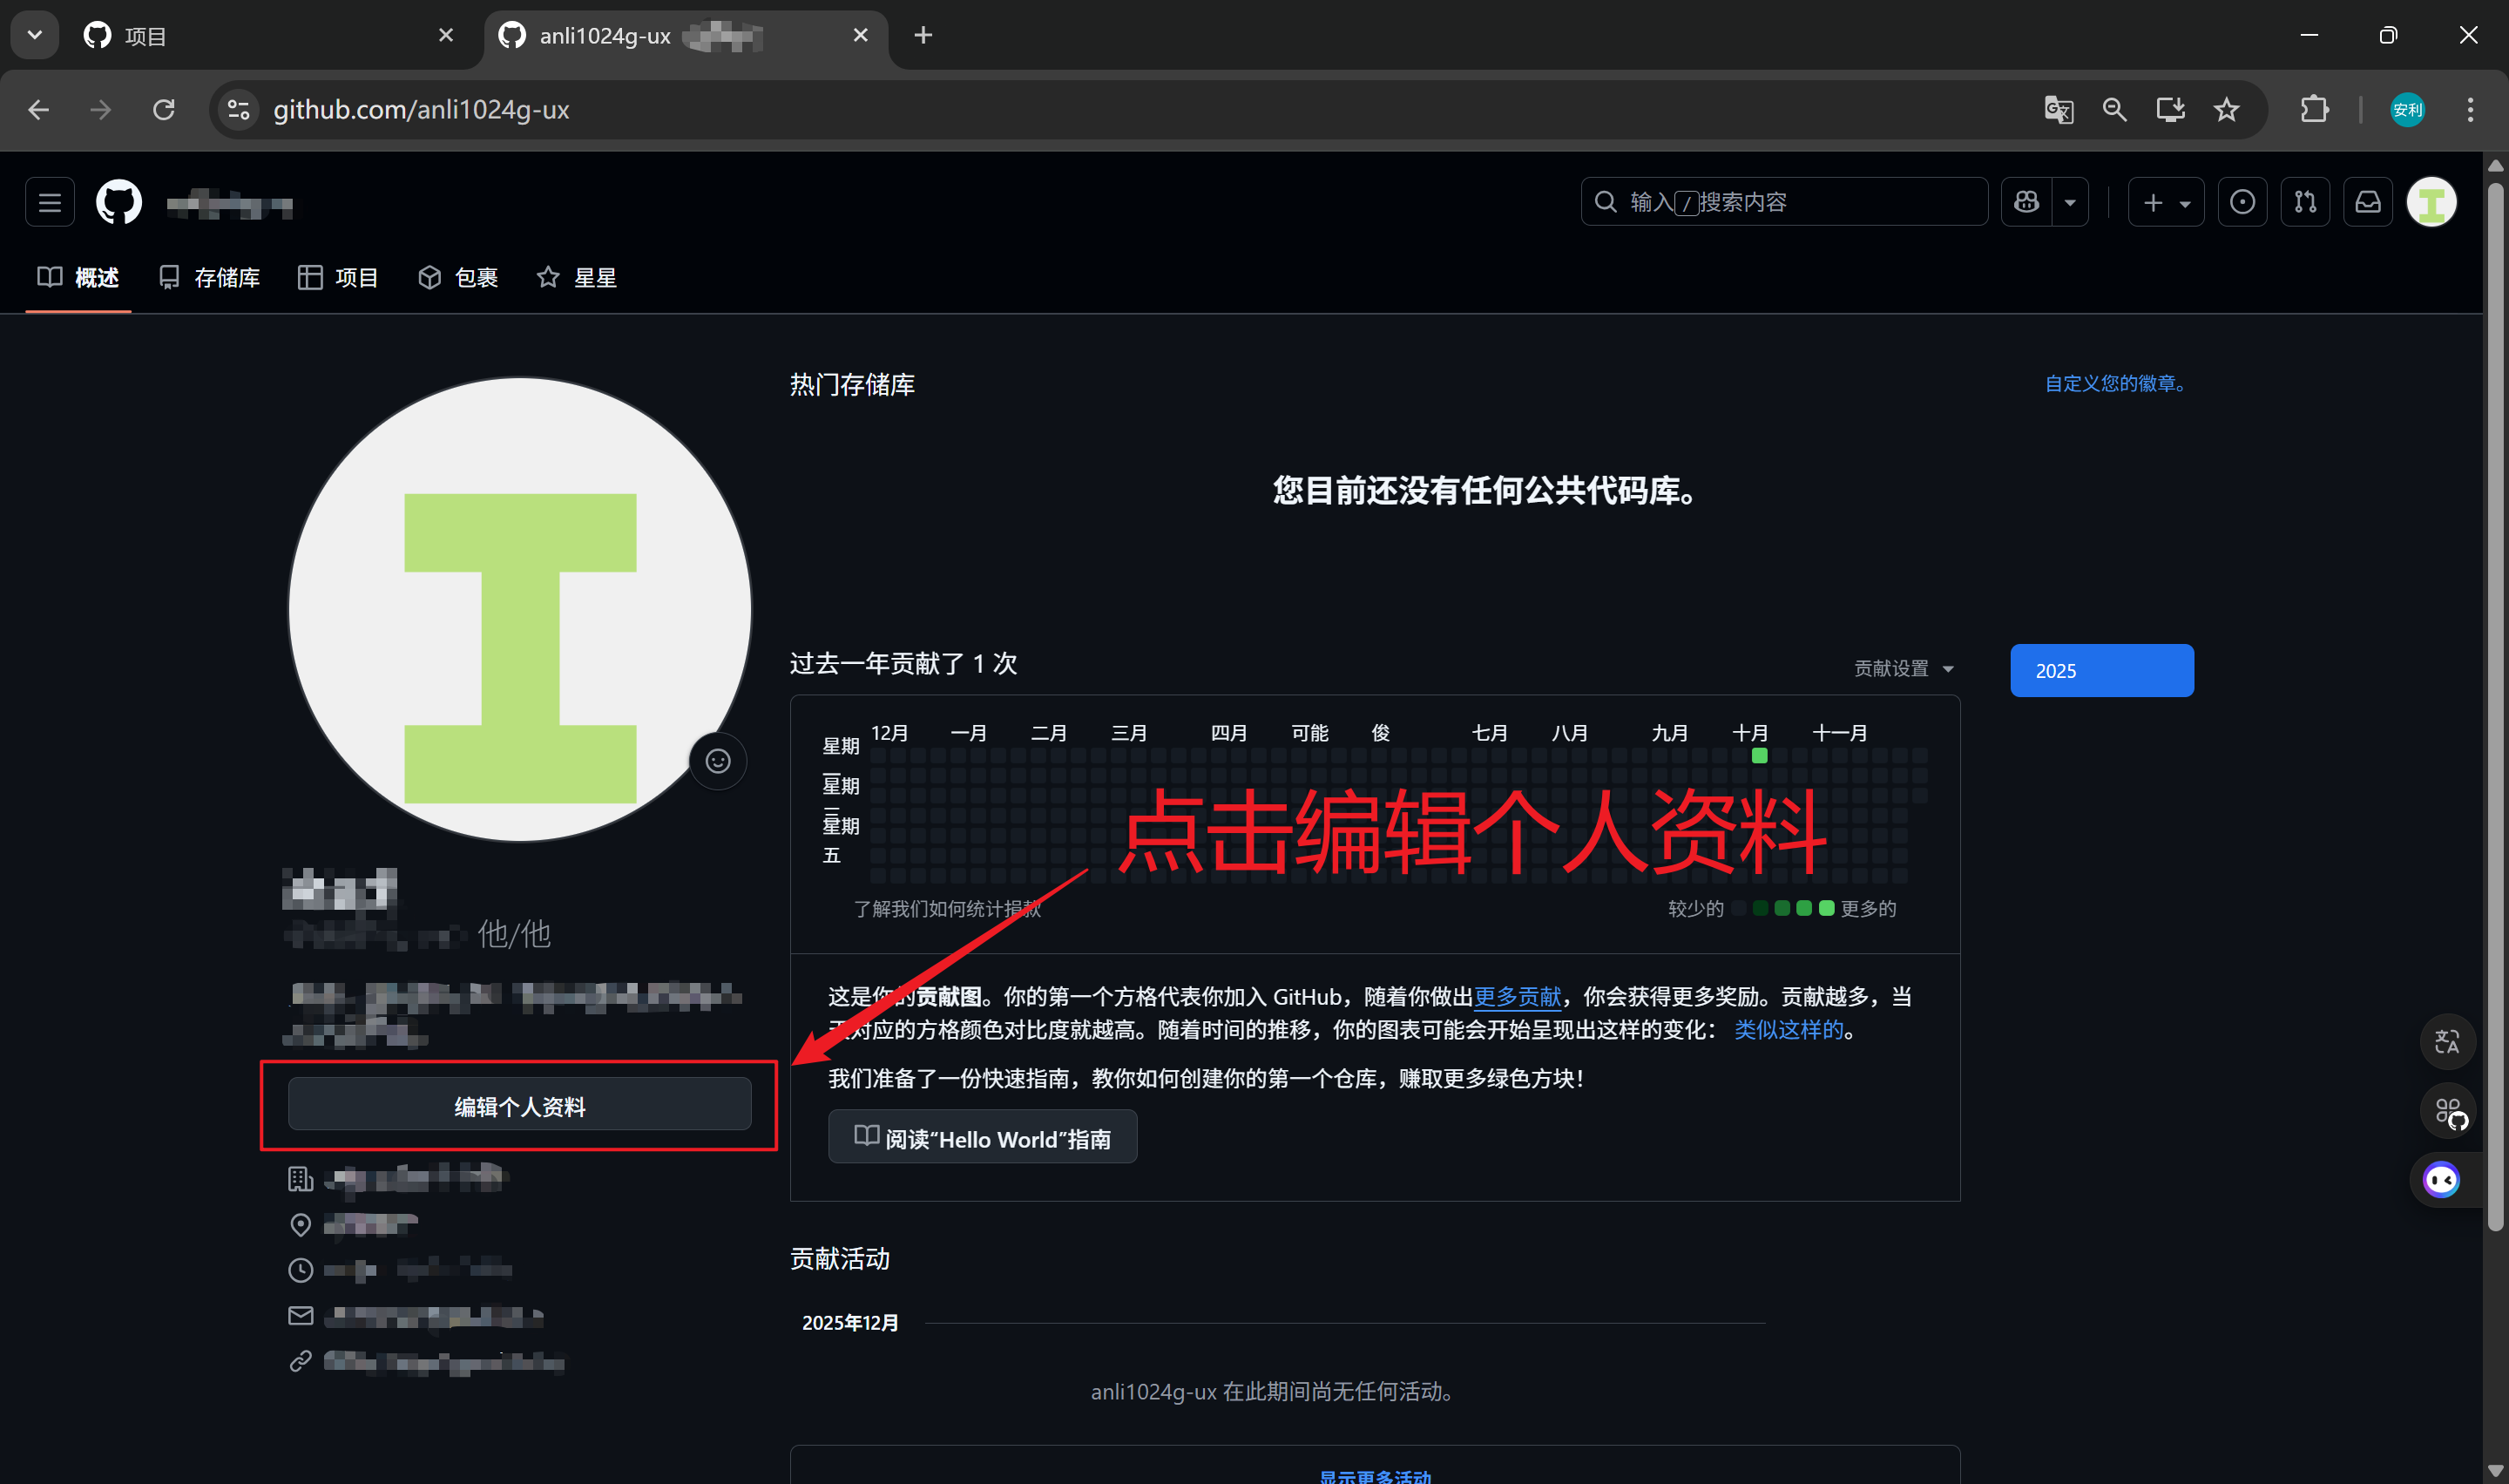The width and height of the screenshot is (2509, 1484).
Task: Expand the Copilot dropdown arrow
Action: click(2070, 203)
